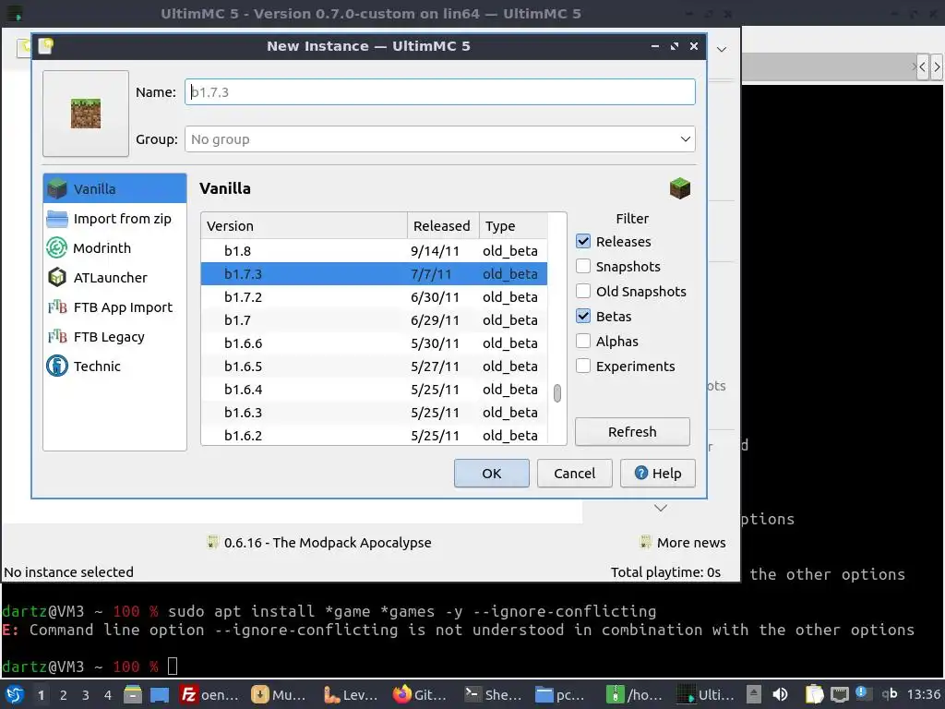Screen dimensions: 945x709
Task: Click the version list scrollbar thumb
Action: tap(556, 393)
